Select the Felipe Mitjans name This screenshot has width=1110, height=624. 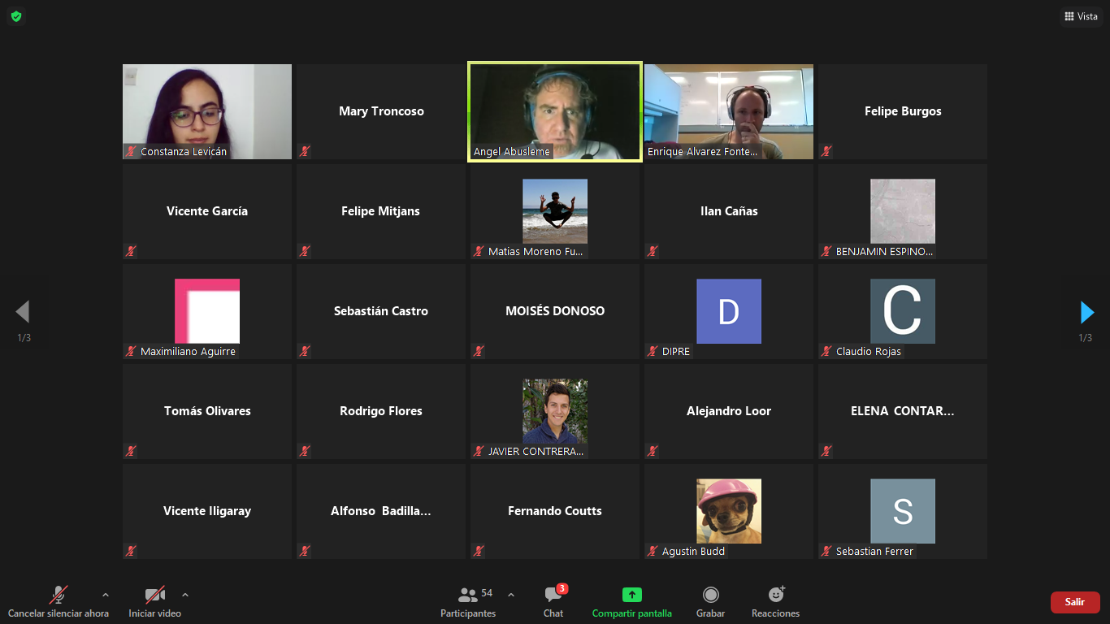(x=381, y=211)
